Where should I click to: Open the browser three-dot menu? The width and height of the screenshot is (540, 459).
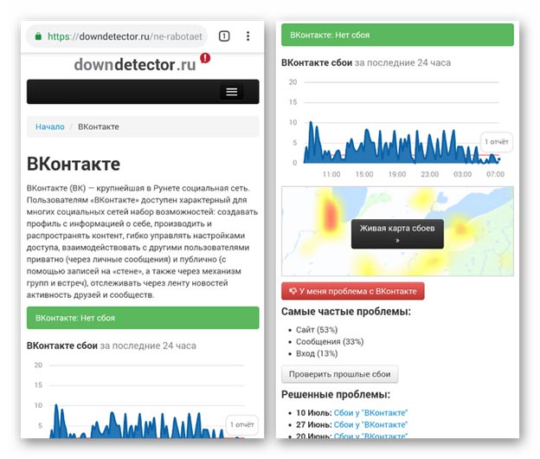pos(248,36)
